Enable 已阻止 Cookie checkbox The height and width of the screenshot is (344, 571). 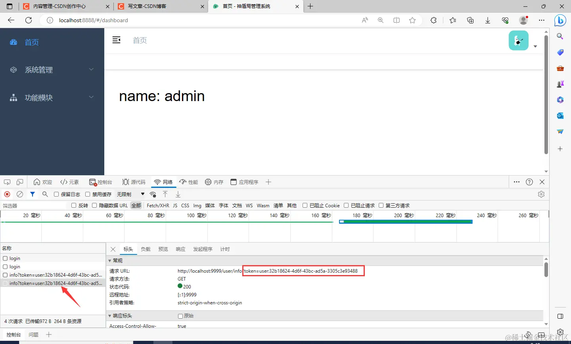click(x=305, y=205)
